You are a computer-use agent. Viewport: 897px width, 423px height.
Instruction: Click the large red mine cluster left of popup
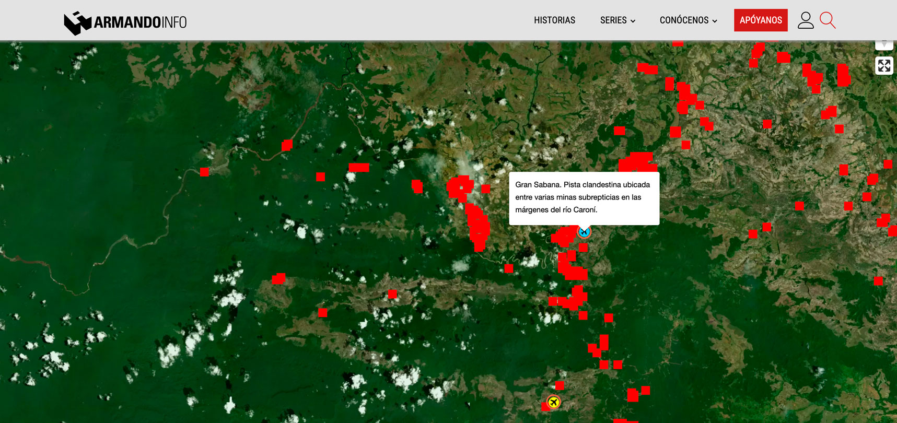(477, 227)
